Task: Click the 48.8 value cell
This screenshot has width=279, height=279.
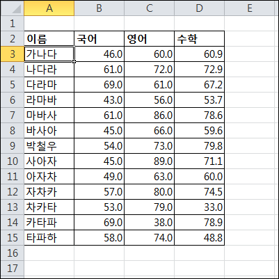Action: (x=200, y=238)
